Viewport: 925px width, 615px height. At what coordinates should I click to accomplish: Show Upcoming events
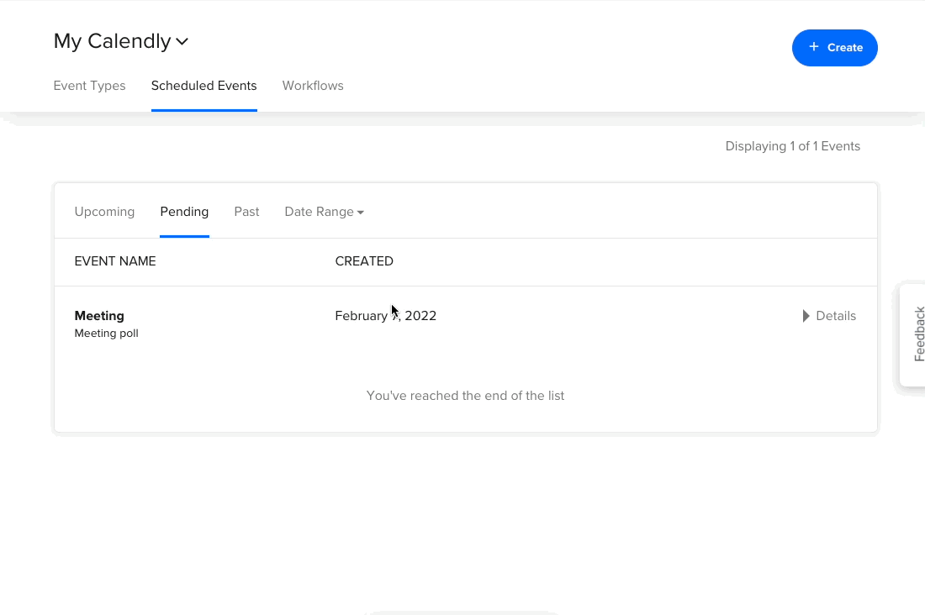pyautogui.click(x=104, y=212)
